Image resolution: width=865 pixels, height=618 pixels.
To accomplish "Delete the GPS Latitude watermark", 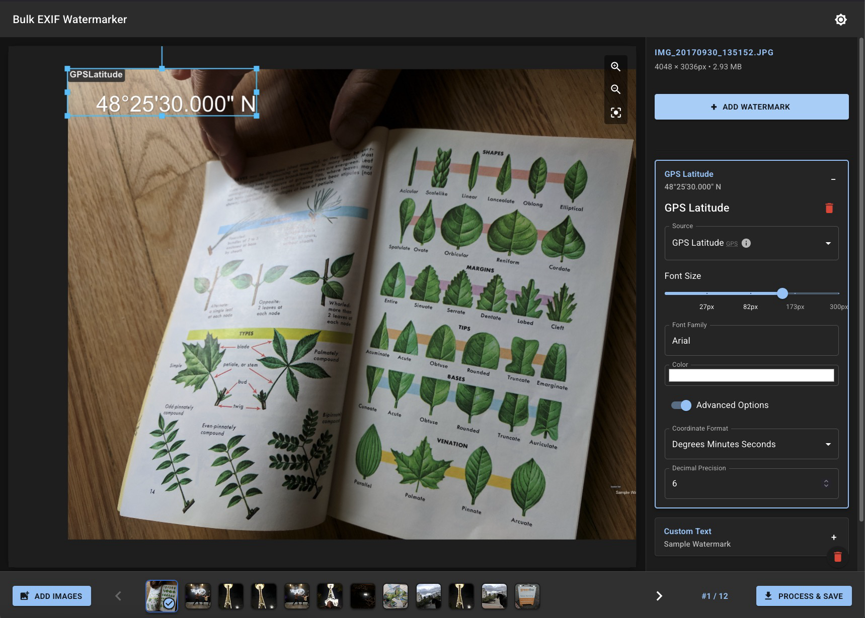I will (829, 208).
